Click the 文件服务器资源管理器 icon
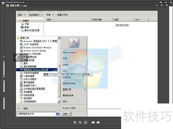The height and width of the screenshot is (129, 173). tap(21, 89)
